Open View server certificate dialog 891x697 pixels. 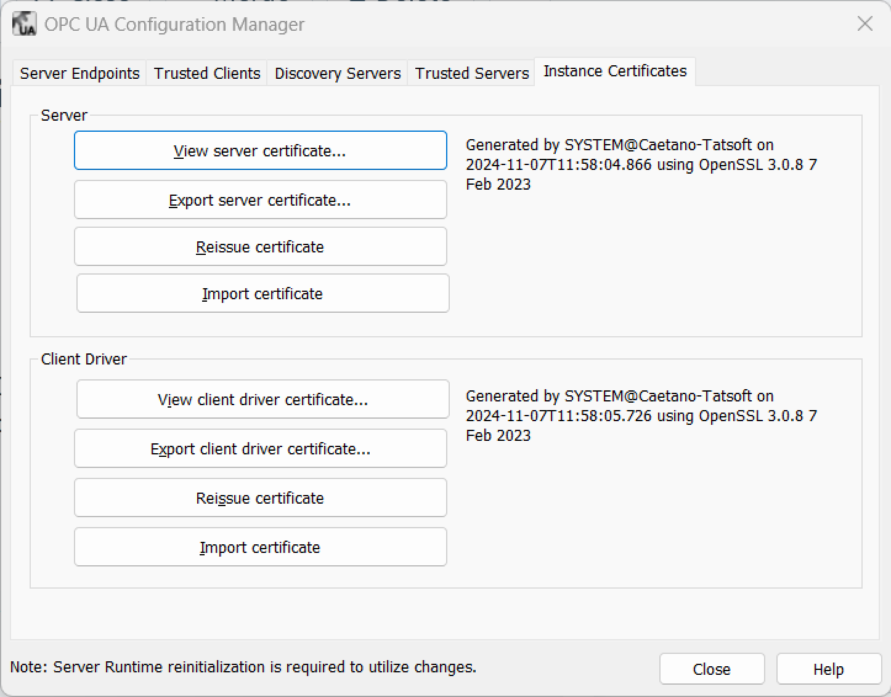click(x=260, y=151)
